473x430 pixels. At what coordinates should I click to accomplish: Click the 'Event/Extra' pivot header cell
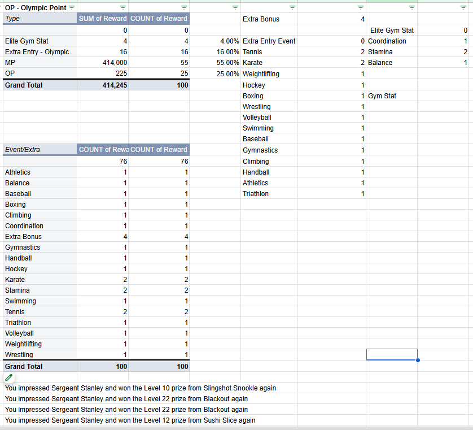[40, 150]
